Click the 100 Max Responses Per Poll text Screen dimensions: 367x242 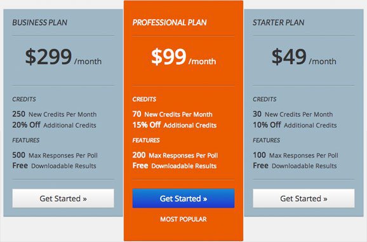(295, 155)
